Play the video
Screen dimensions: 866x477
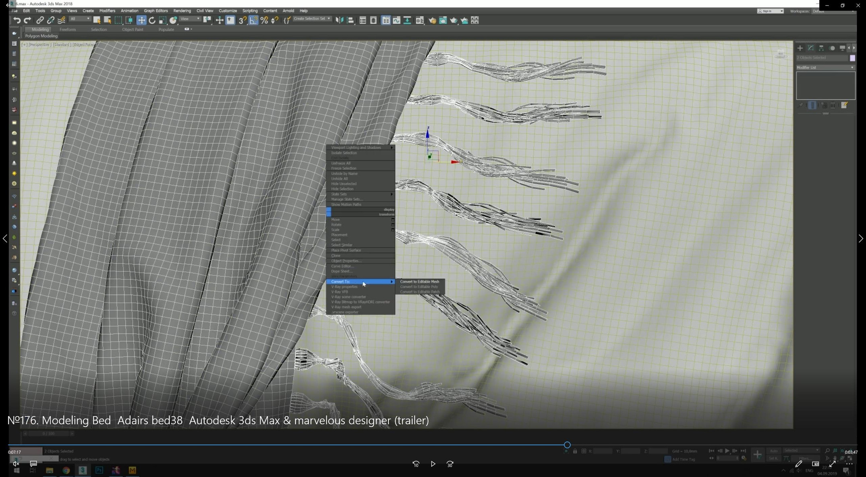[433, 464]
